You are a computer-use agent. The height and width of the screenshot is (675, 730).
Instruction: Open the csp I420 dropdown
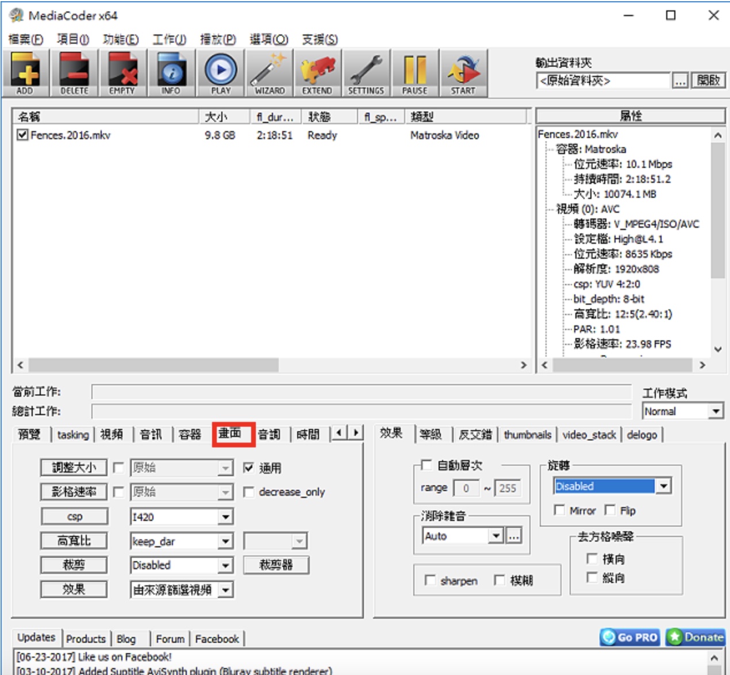tap(182, 517)
